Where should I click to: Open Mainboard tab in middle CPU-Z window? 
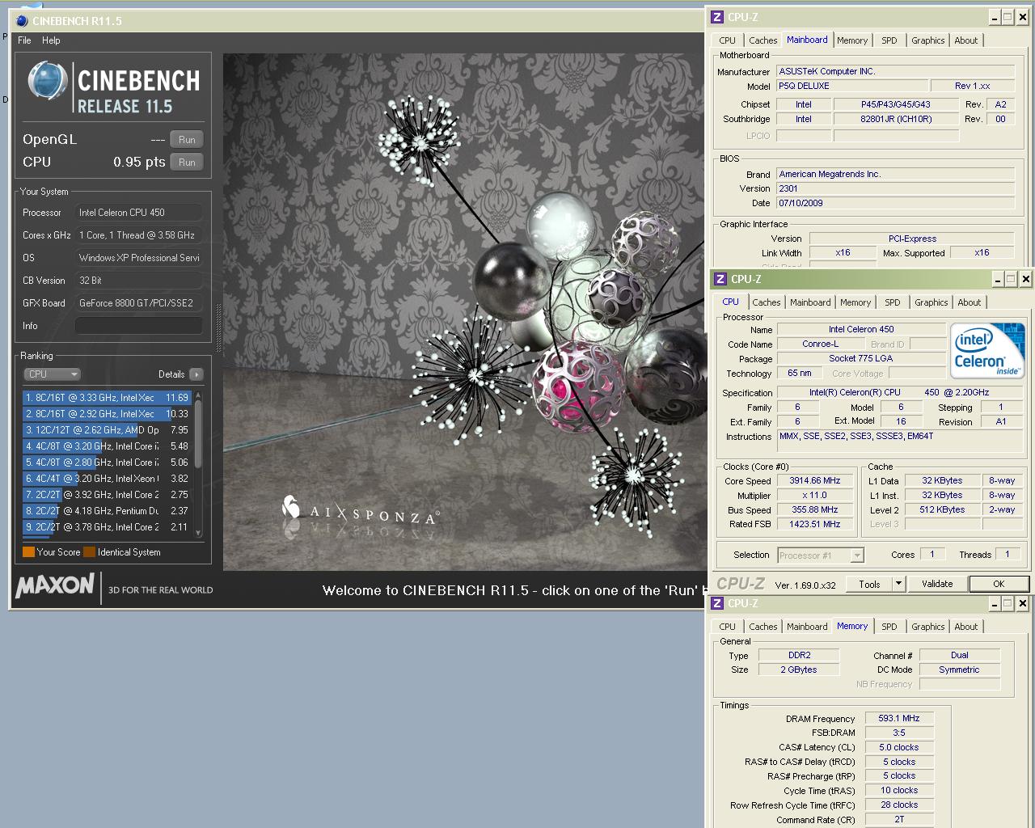[x=810, y=302]
